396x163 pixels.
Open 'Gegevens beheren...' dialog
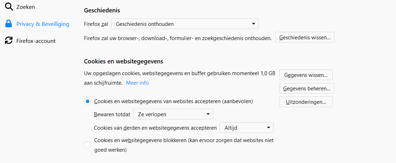(x=307, y=88)
